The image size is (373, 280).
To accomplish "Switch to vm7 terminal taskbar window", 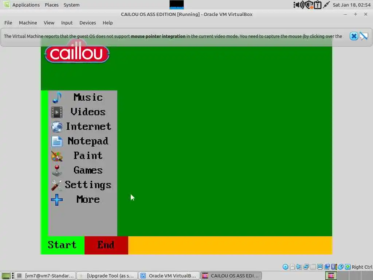I will pos(46,276).
